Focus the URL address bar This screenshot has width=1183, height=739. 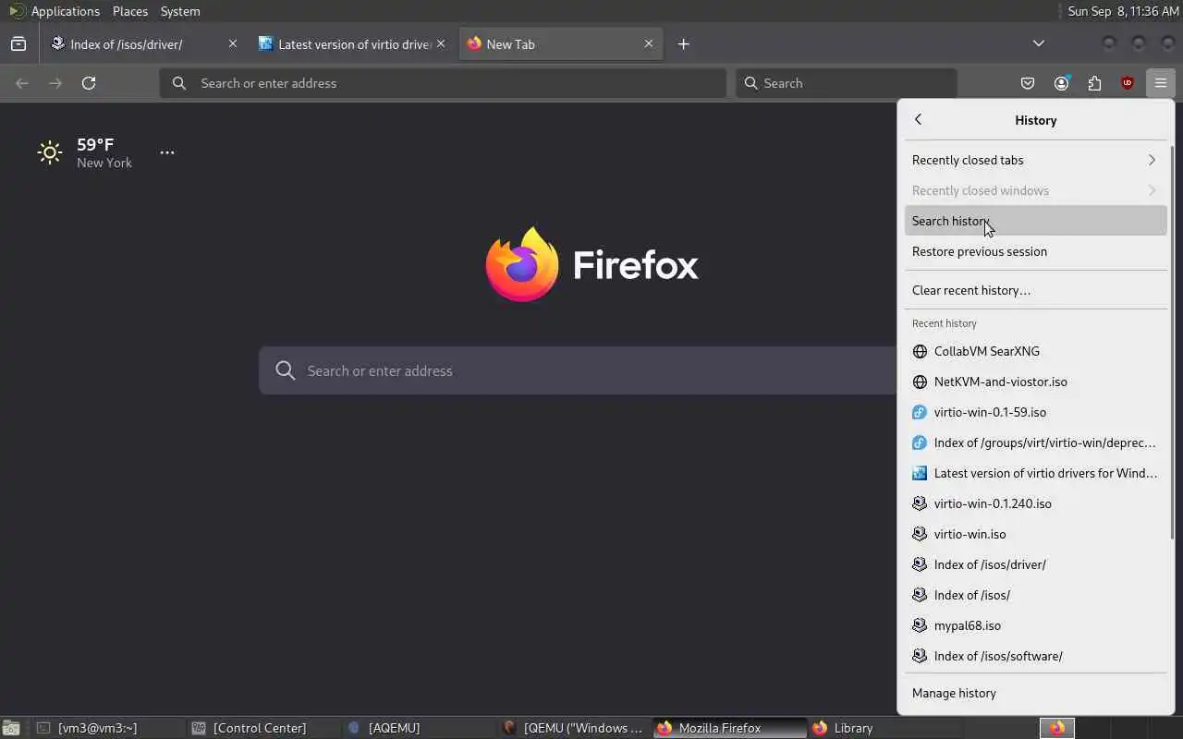click(443, 83)
